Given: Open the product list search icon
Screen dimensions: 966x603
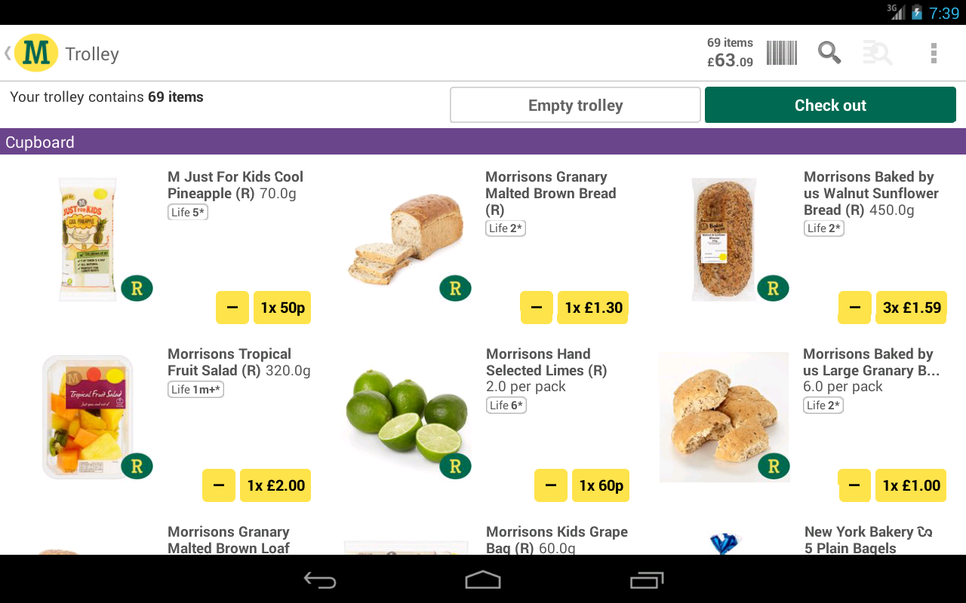Looking at the screenshot, I should (x=878, y=54).
